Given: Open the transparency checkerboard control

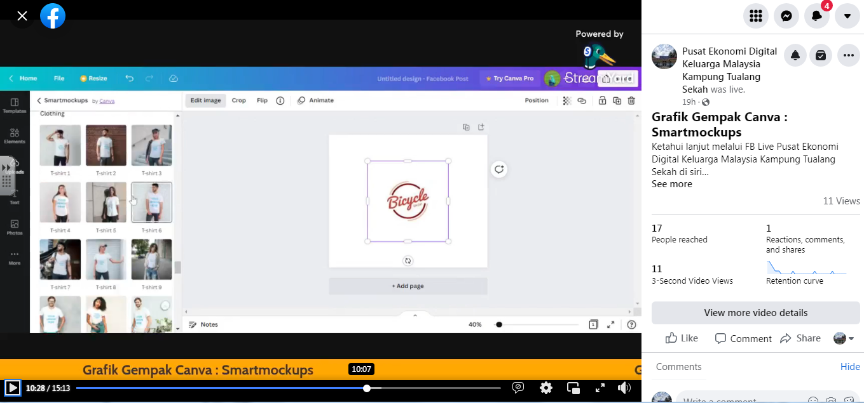Looking at the screenshot, I should (566, 100).
